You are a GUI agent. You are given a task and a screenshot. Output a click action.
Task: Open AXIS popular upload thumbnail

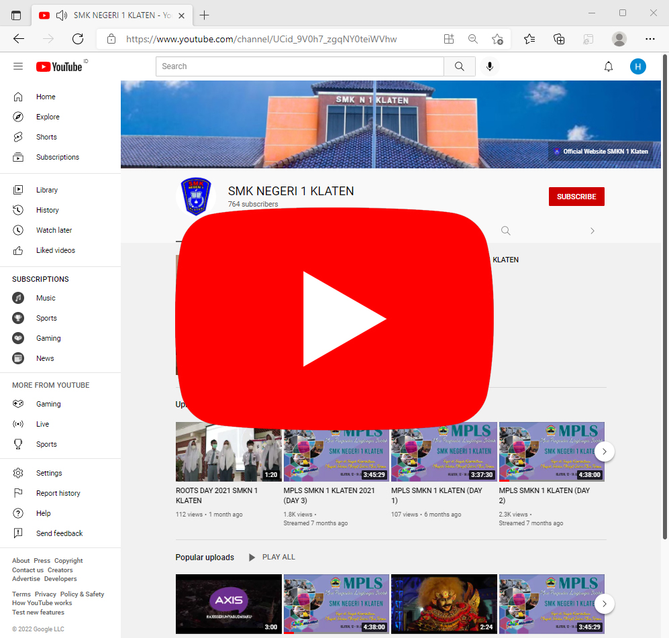point(229,604)
